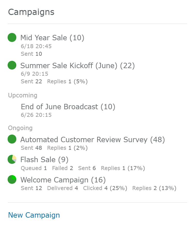Viewport: 195px width, 230px height.
Task: Open the Summer Sale Kickoff (June) campaign
Action: click(78, 66)
